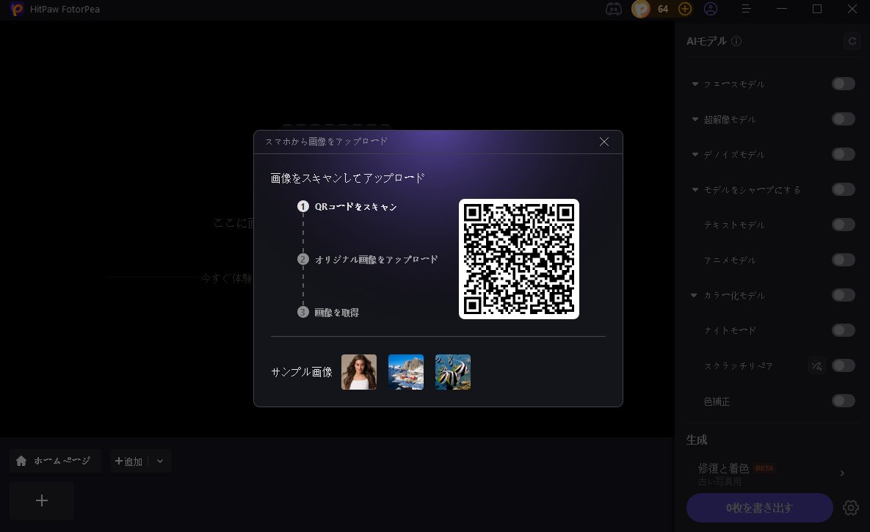This screenshot has width=870, height=532.
Task: Click the 色補正 label
Action: (717, 401)
